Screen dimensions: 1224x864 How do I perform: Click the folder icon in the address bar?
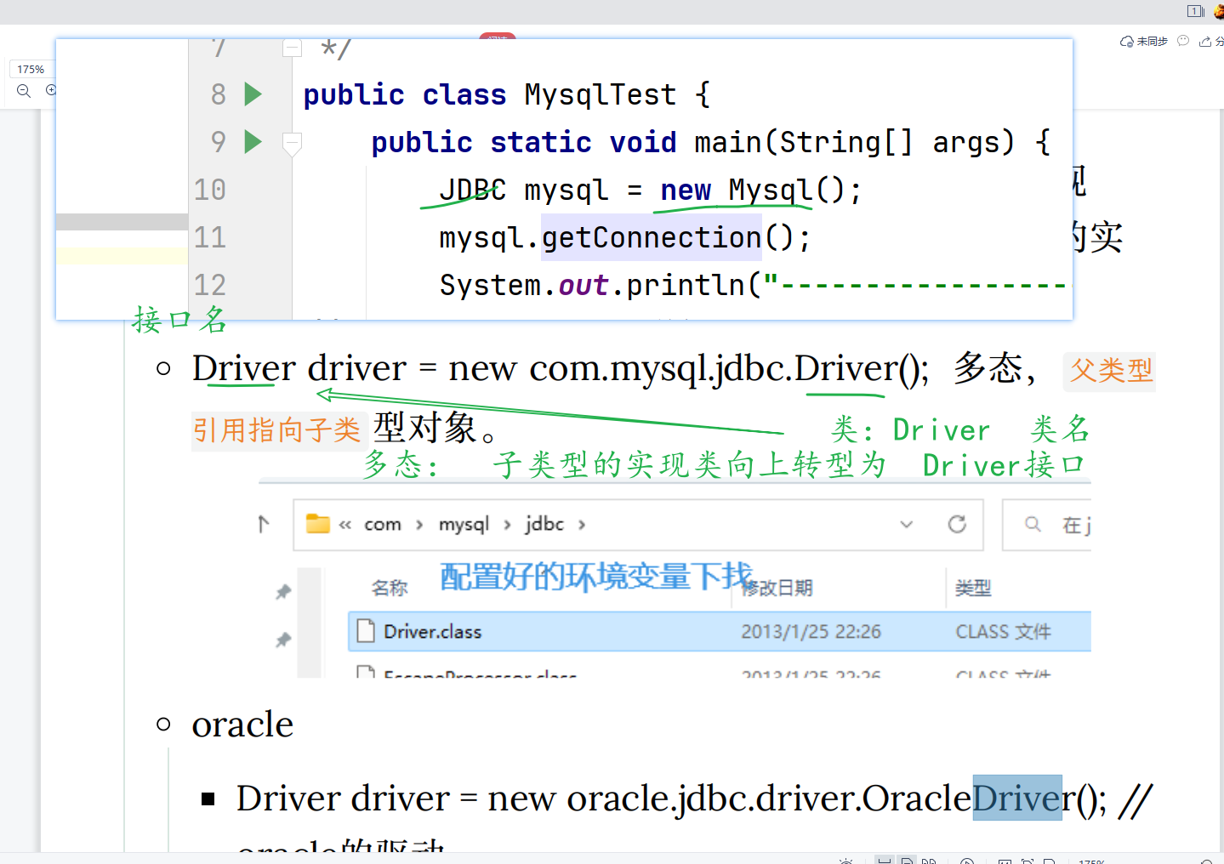coord(318,523)
